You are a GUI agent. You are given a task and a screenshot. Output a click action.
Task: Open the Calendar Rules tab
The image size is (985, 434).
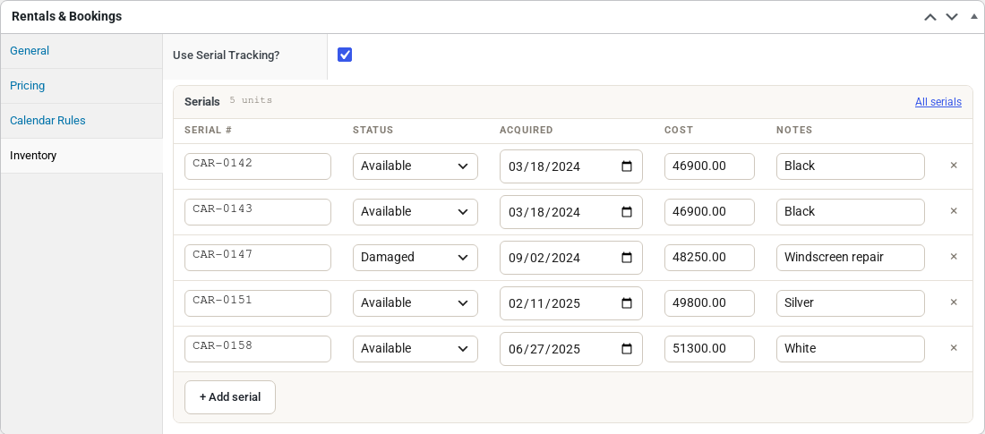pos(81,121)
